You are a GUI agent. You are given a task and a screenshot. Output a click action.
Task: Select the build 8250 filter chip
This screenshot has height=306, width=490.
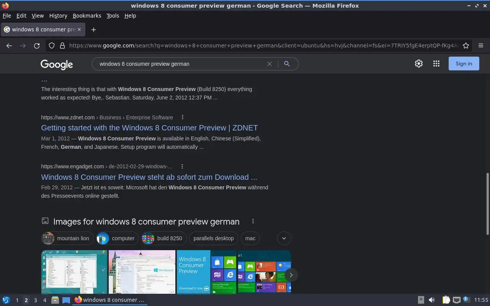pyautogui.click(x=164, y=238)
